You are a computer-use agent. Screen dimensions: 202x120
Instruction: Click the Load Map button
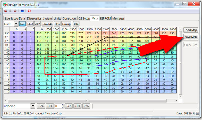[x=191, y=30]
